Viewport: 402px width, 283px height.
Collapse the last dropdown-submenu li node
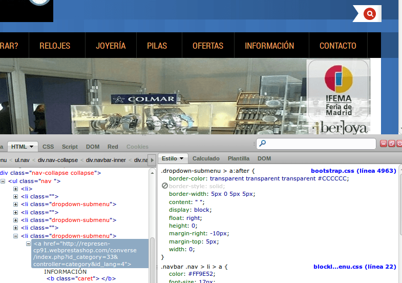[x=16, y=236]
